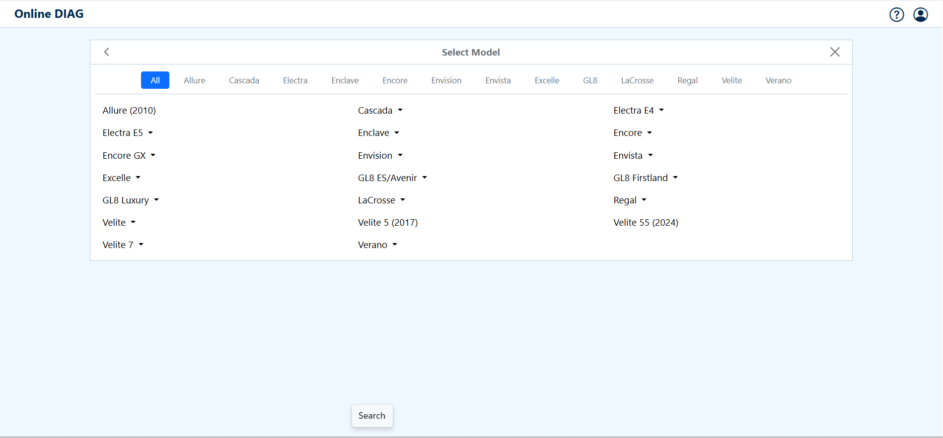Go back using the left chevron arrow

[107, 52]
